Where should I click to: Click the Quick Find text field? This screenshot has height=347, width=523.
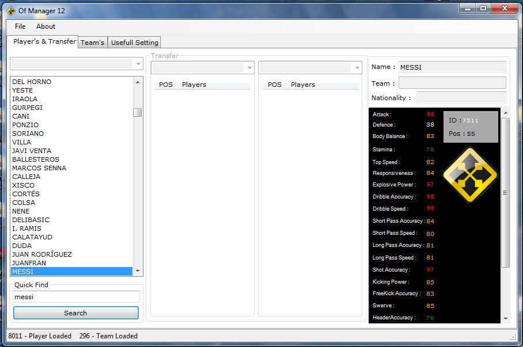76,297
